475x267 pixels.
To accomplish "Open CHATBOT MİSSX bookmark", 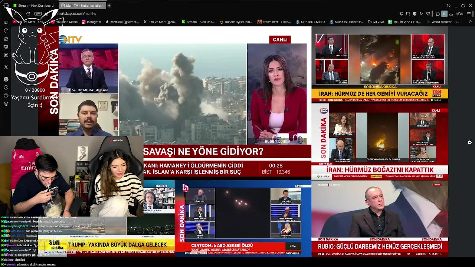I will (x=311, y=22).
